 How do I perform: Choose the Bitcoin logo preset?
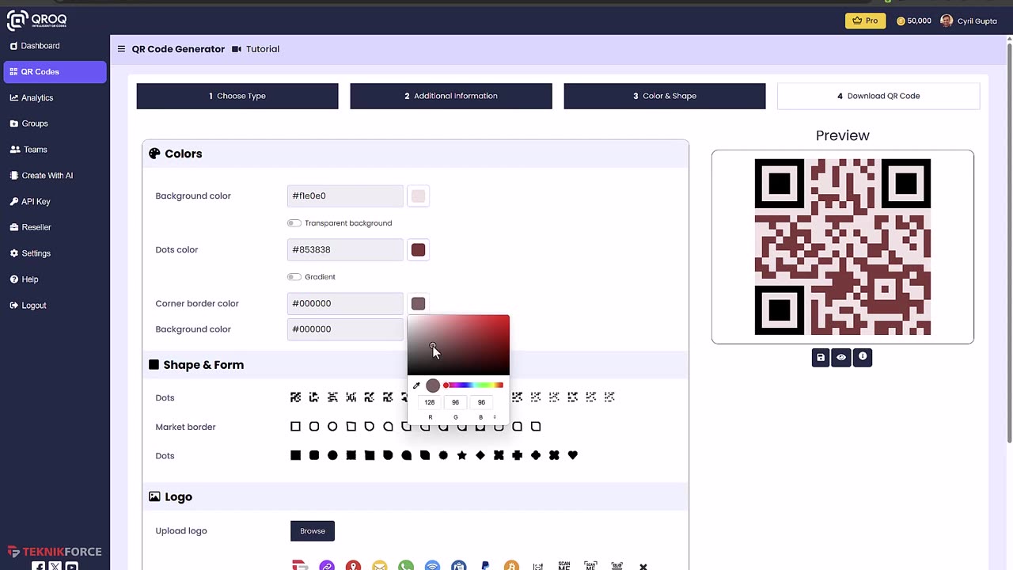[511, 566]
